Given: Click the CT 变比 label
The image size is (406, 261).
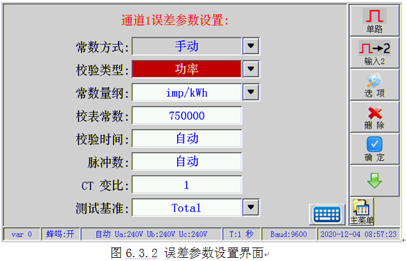Looking at the screenshot, I should pyautogui.click(x=105, y=185).
